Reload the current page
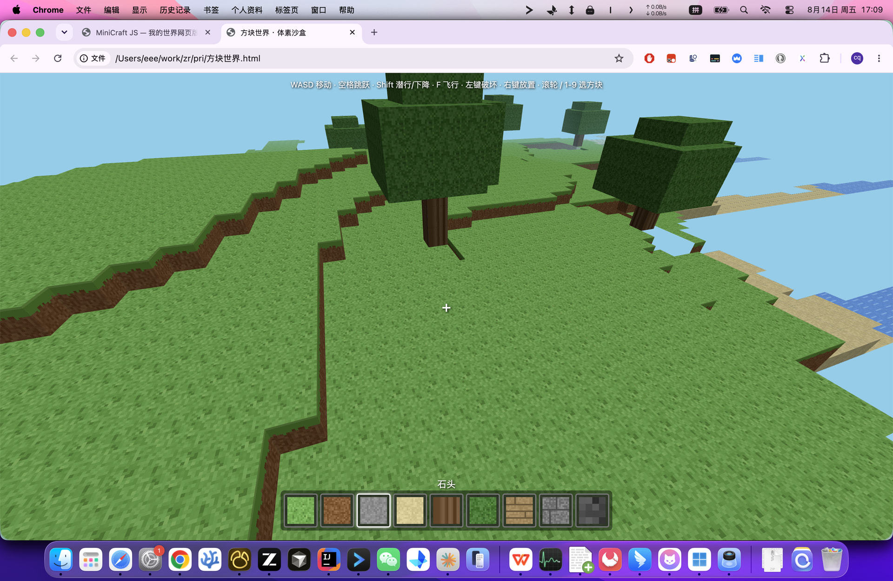This screenshot has height=581, width=893. [58, 58]
